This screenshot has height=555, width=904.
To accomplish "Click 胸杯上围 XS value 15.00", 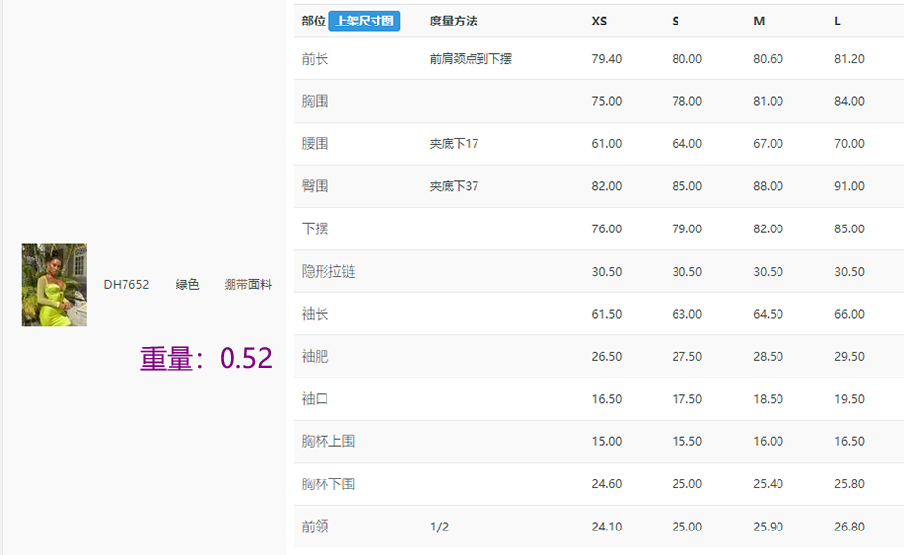I will pyautogui.click(x=607, y=441).
